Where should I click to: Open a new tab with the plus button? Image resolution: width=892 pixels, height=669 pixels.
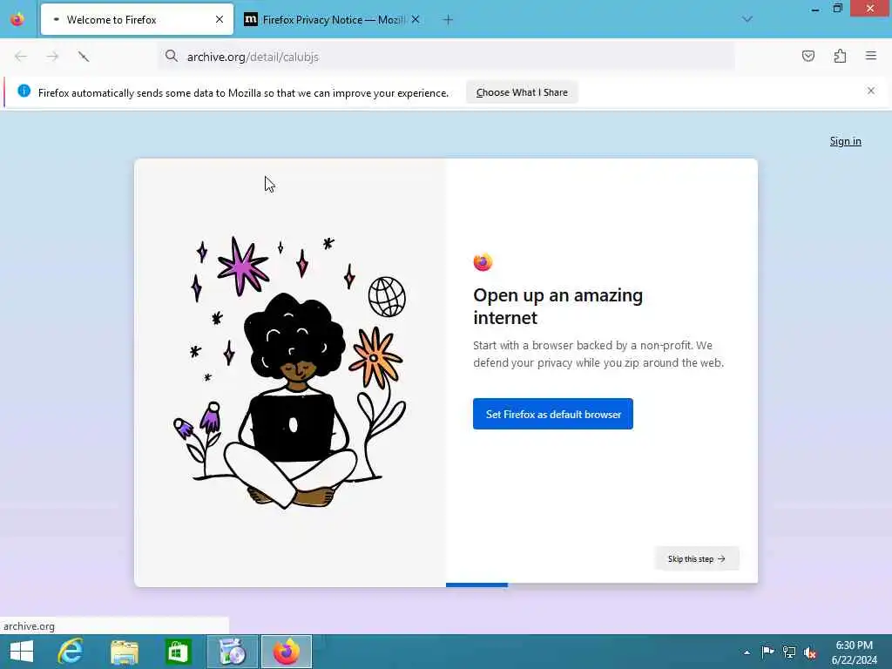coord(449,20)
